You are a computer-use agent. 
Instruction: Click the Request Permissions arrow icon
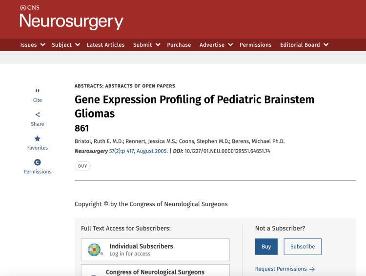pos(312,269)
